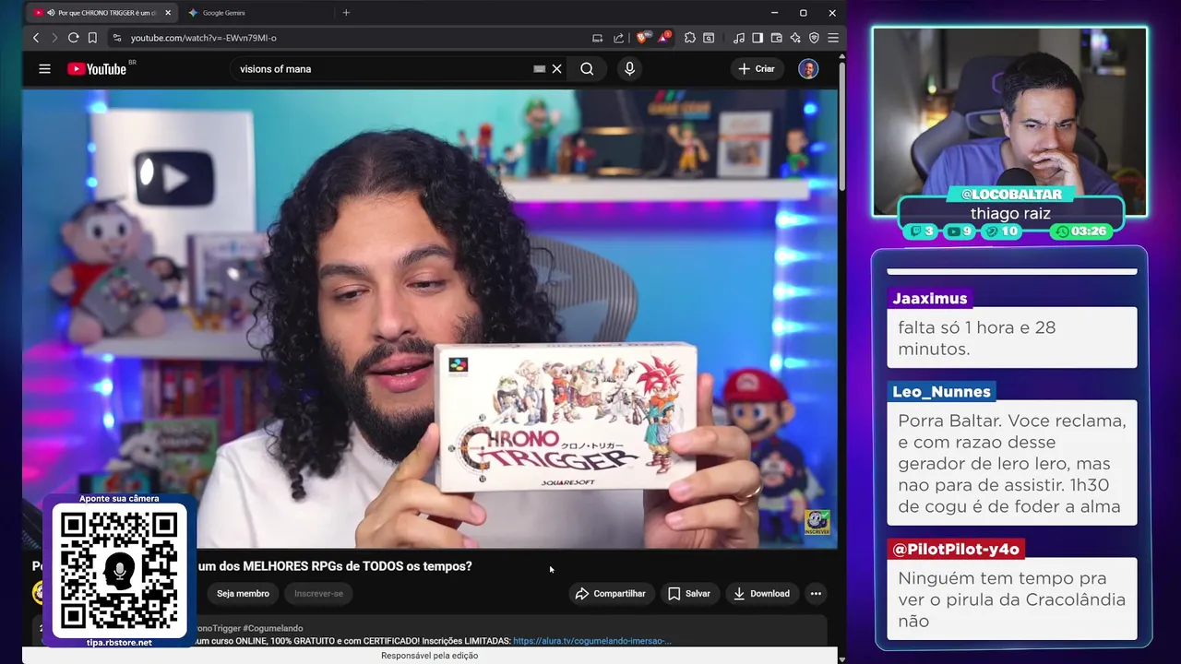The width and height of the screenshot is (1181, 664).
Task: Click the viewer counter showing 10
Action: point(1002,231)
